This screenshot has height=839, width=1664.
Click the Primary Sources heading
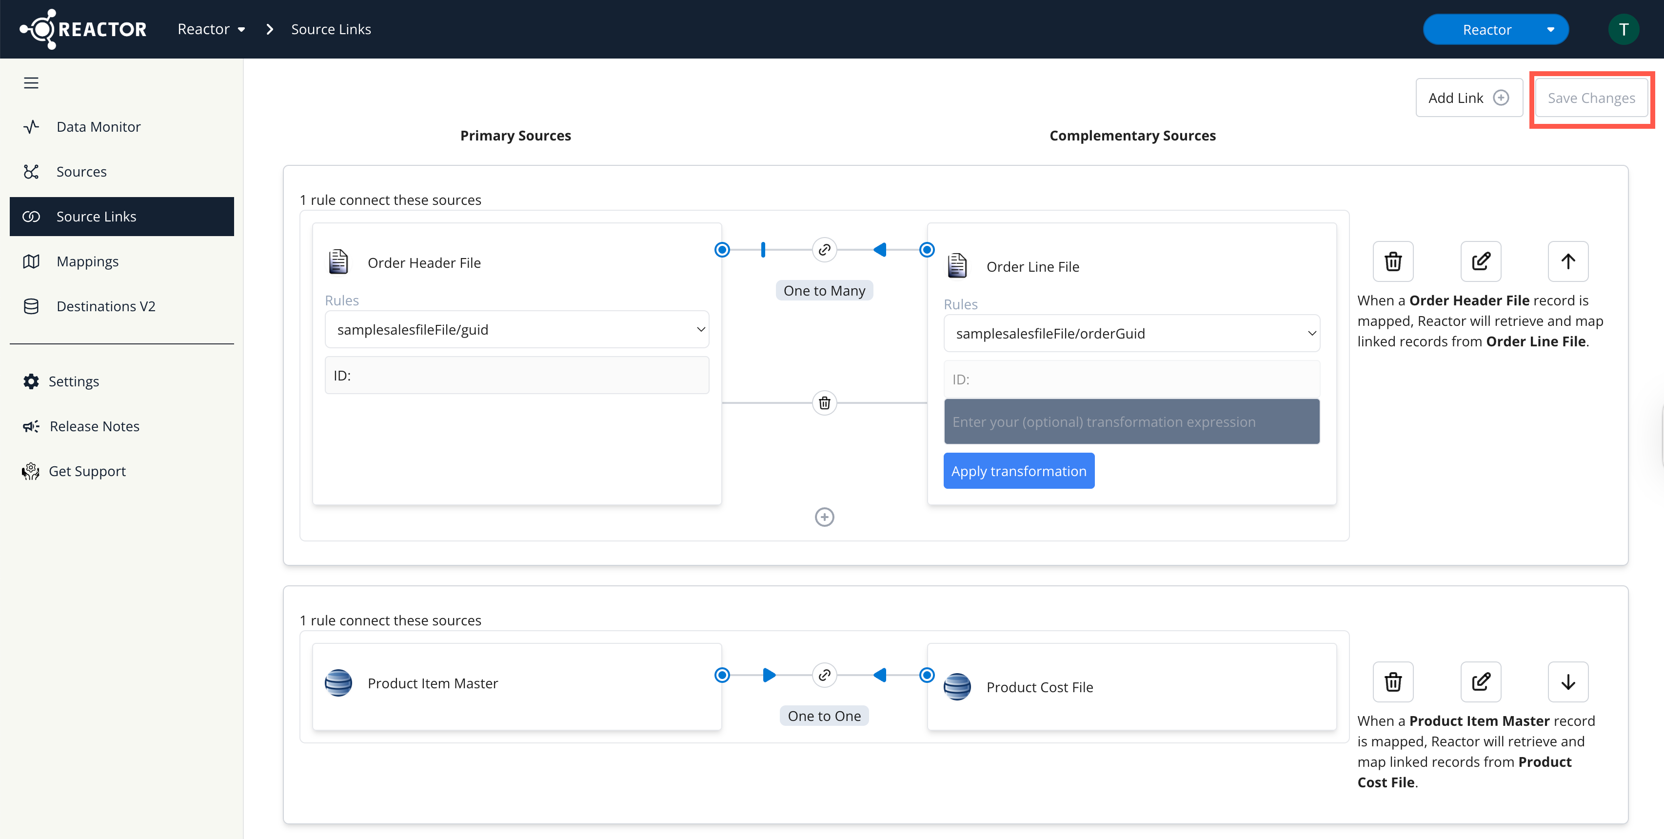pyautogui.click(x=515, y=136)
